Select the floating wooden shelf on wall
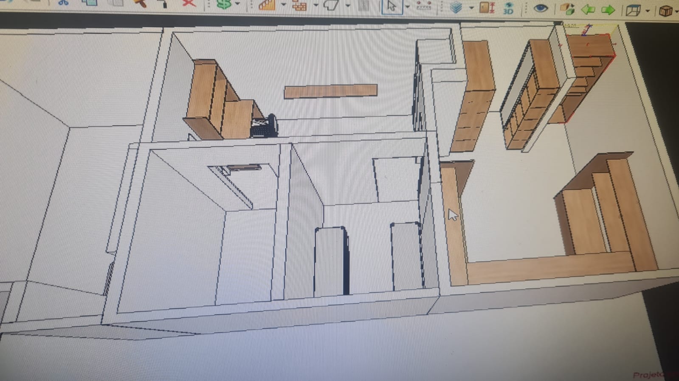This screenshot has width=679, height=381. click(330, 91)
